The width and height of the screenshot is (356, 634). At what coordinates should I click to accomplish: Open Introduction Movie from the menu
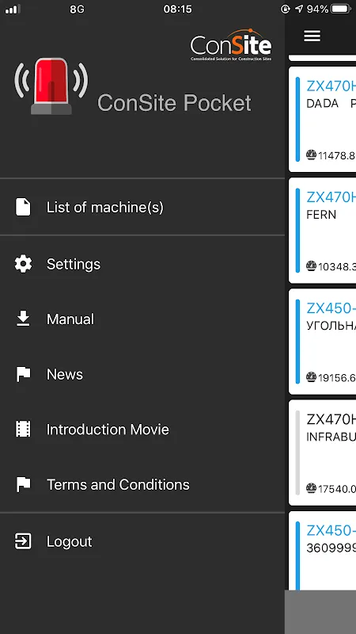[x=142, y=430]
